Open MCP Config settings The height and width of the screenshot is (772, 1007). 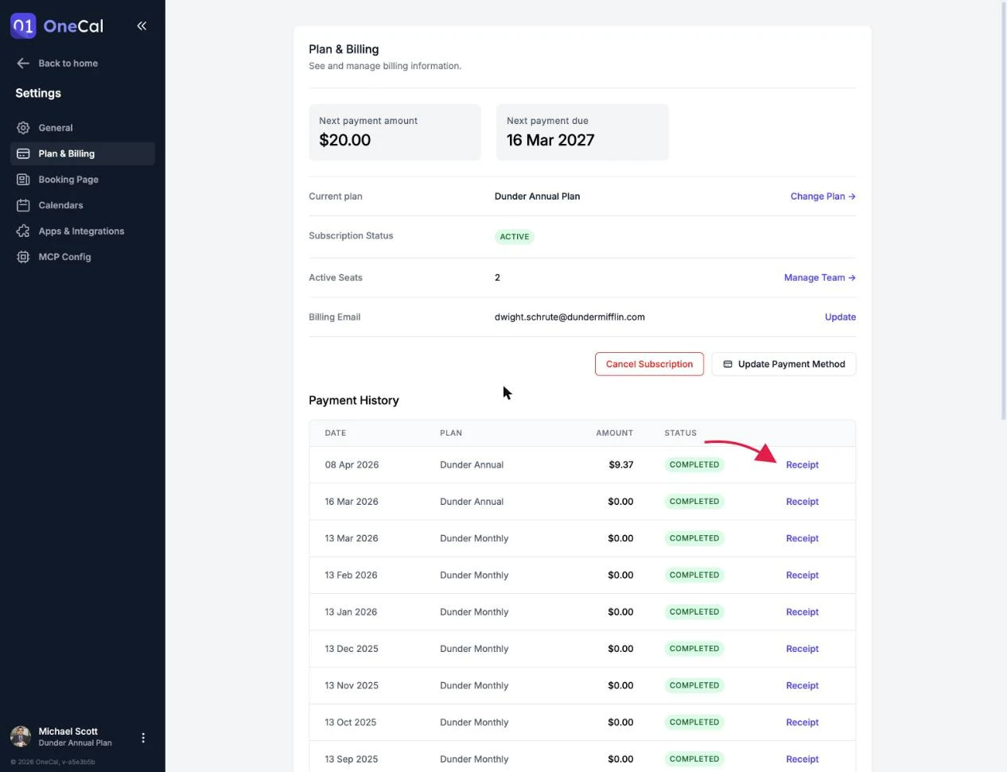83,257
